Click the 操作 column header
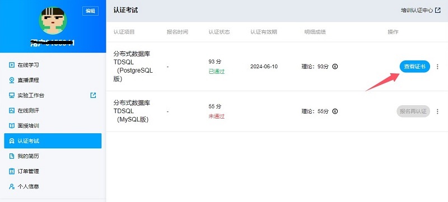 pyautogui.click(x=393, y=32)
